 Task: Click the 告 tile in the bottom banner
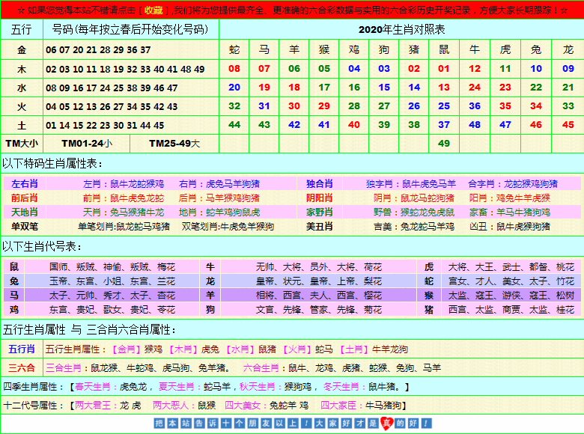[x=199, y=424]
